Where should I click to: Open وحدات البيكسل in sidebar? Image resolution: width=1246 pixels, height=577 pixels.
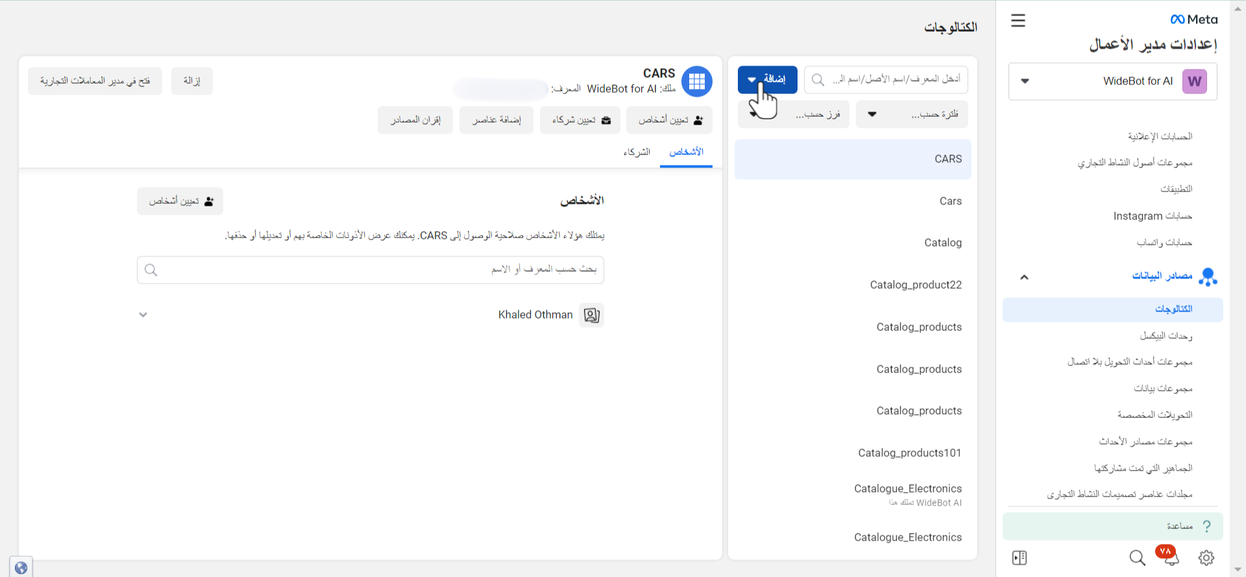(1166, 336)
